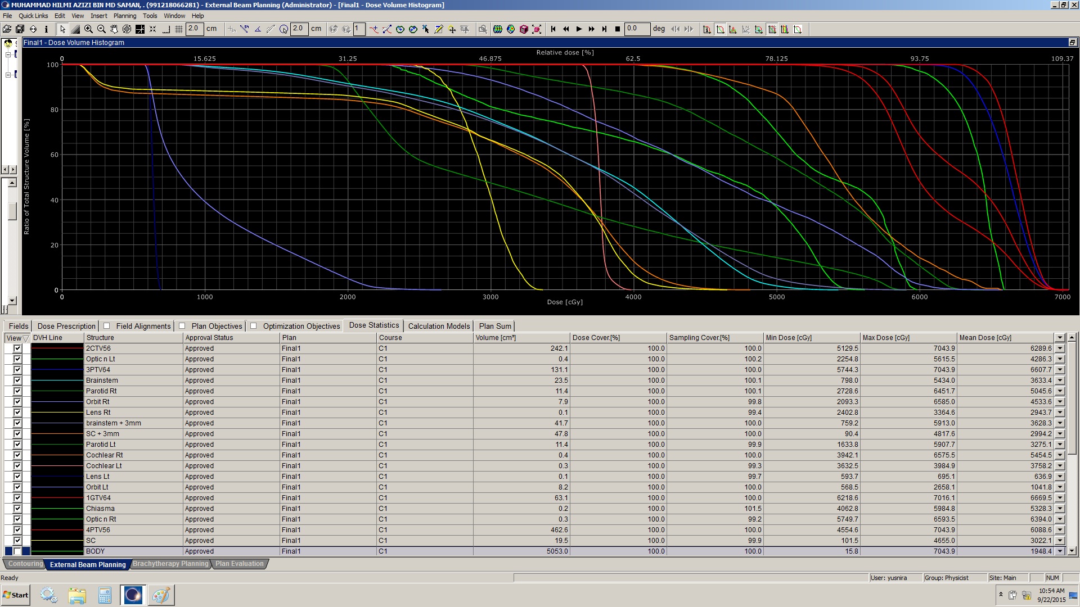Select the pan hand tool
This screenshot has height=607, width=1080.
pyautogui.click(x=114, y=29)
